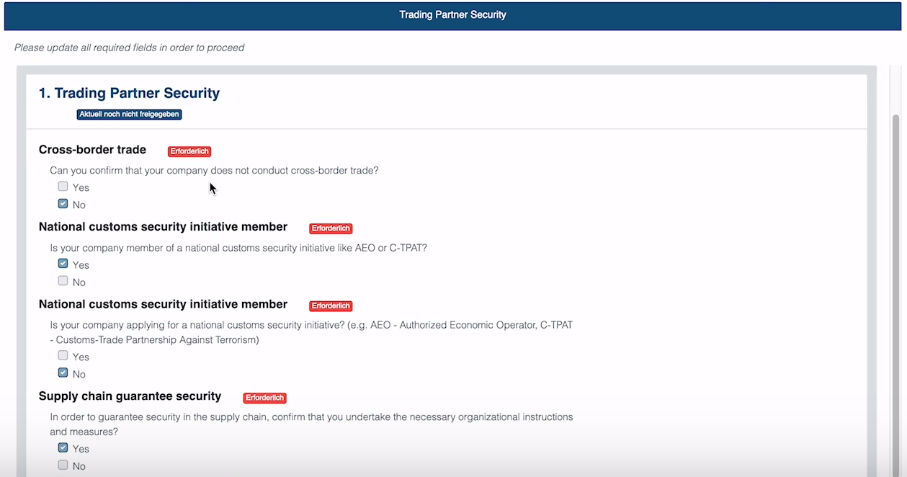Image resolution: width=907 pixels, height=477 pixels.
Task: Click the 'Aktuell noch nicht freigegeben' status badge
Action: tap(129, 115)
